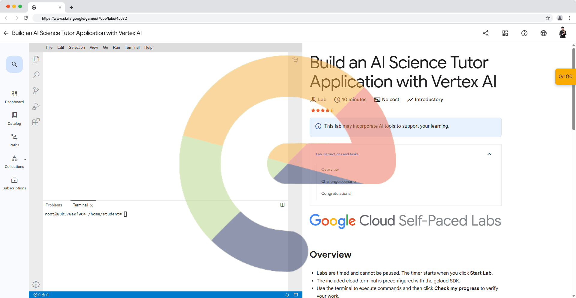Open the user avatar profile menu
Image resolution: width=576 pixels, height=298 pixels.
pos(563,33)
